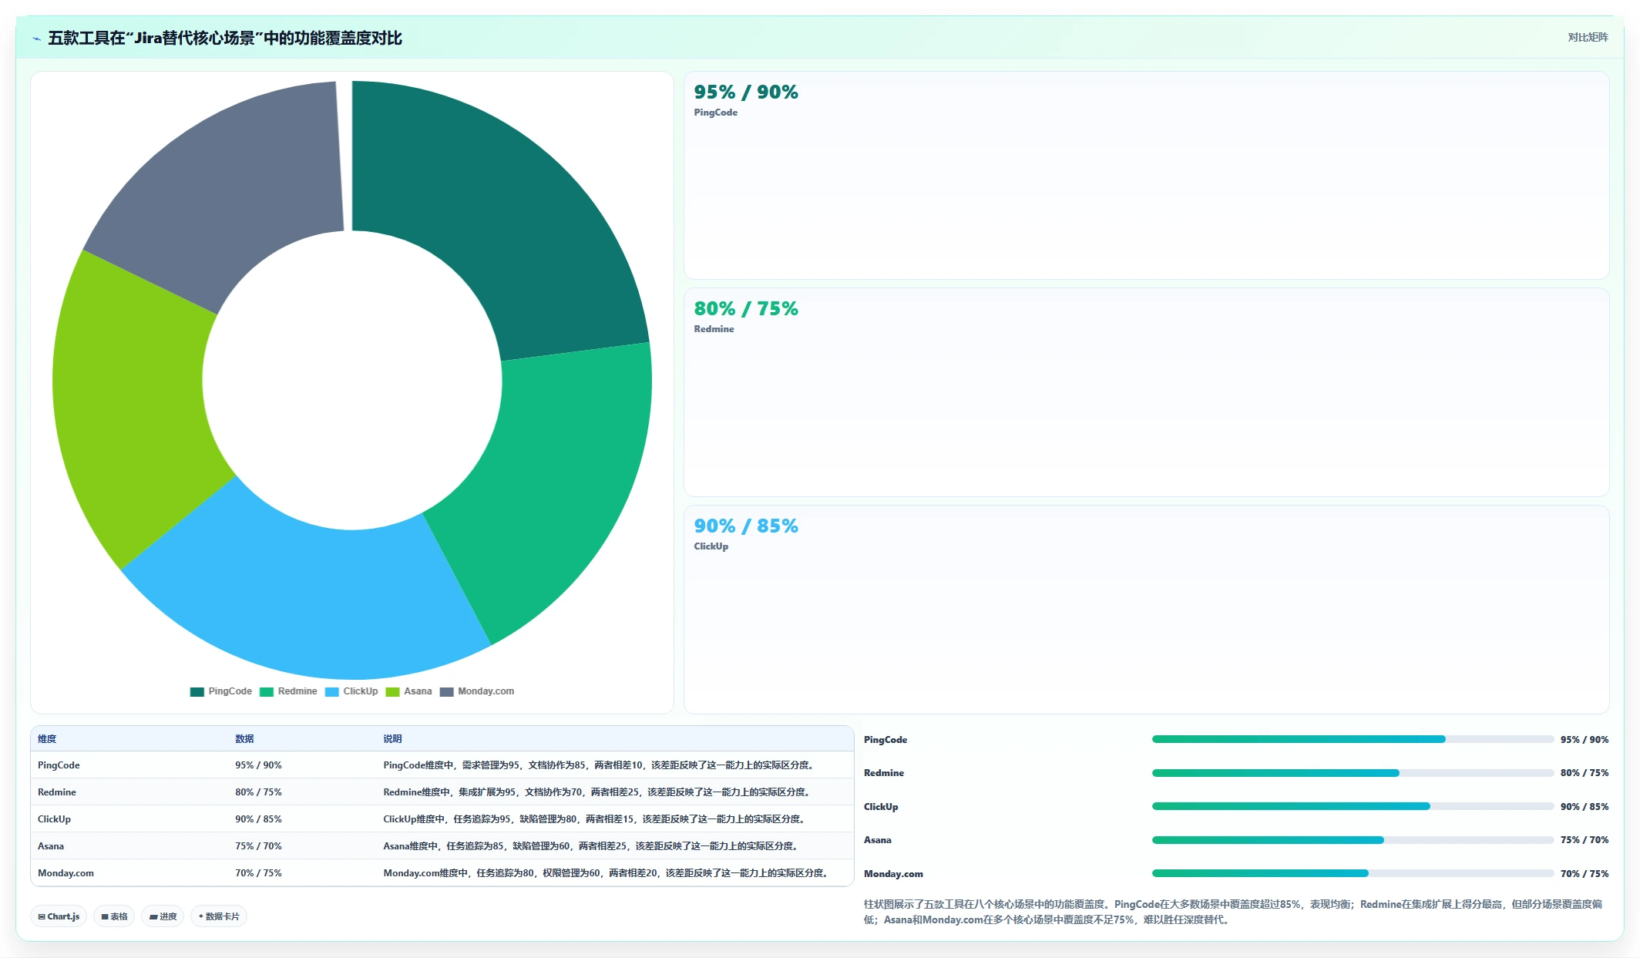Click the PingCode progress bar

point(1353,739)
